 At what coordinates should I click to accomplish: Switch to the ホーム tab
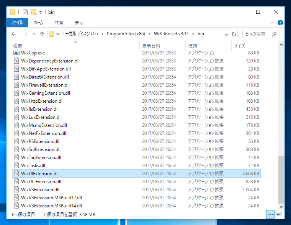[38, 23]
